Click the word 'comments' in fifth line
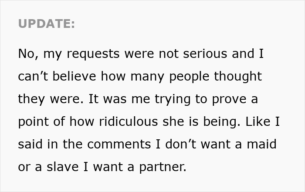Screen dimensions: 305x192 (x=119, y=145)
